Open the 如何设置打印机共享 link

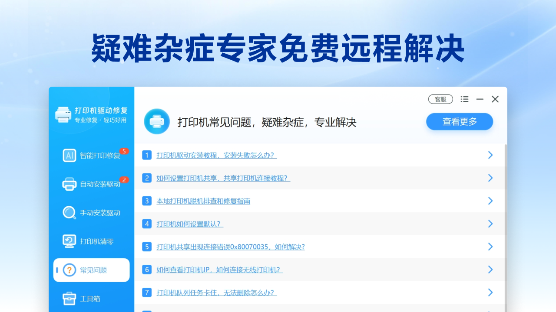click(x=223, y=178)
